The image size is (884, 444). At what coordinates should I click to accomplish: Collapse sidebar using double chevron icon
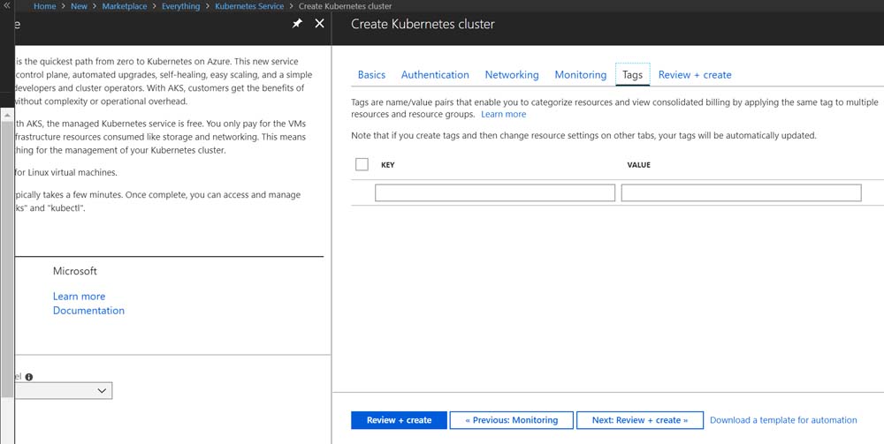[x=7, y=5]
